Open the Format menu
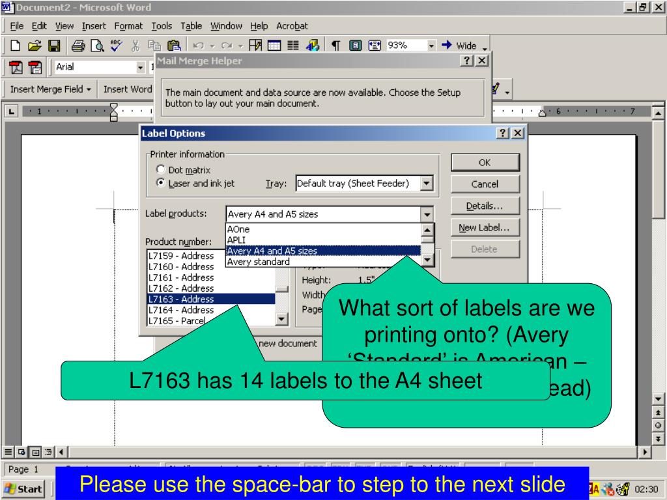The image size is (667, 500). click(128, 26)
